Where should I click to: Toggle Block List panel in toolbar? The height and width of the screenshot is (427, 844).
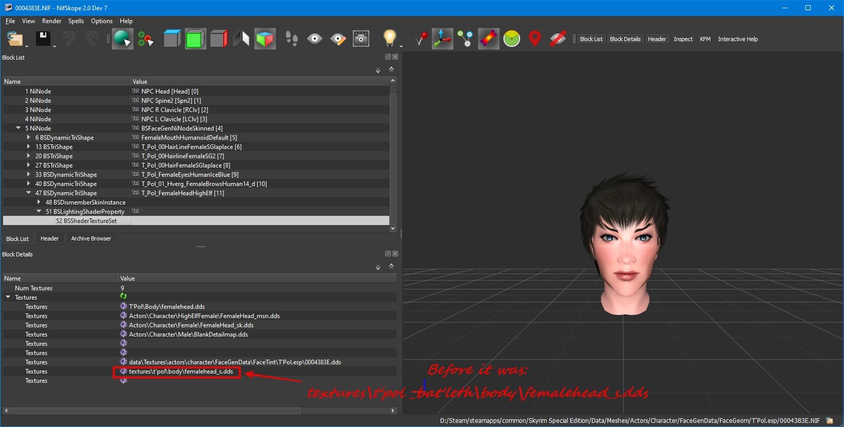pyautogui.click(x=591, y=39)
